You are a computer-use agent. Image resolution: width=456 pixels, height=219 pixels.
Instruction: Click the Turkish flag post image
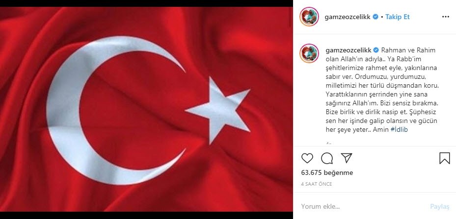click(146, 109)
